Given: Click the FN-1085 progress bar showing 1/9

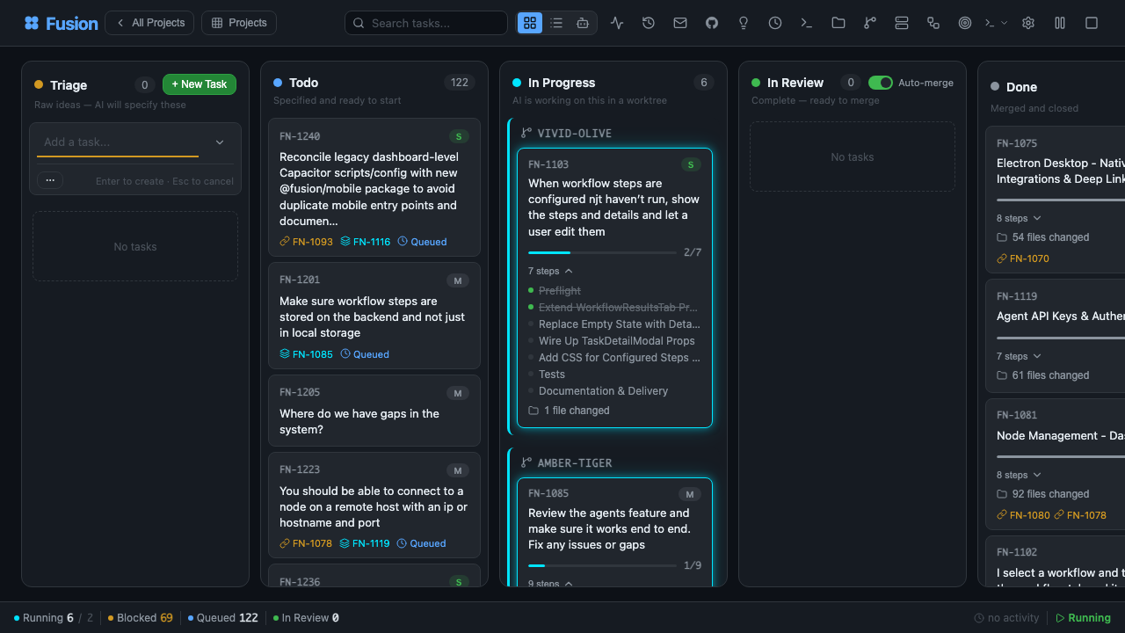Looking at the screenshot, I should 602,565.
